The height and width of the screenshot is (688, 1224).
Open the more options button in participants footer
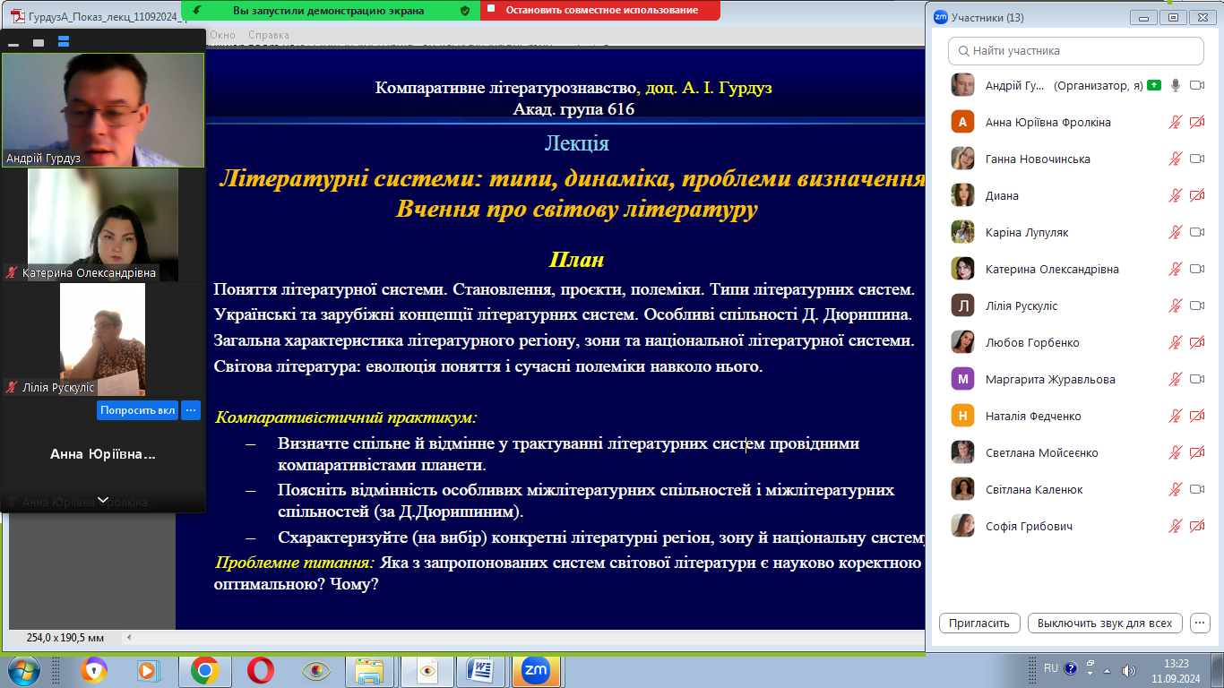1201,623
